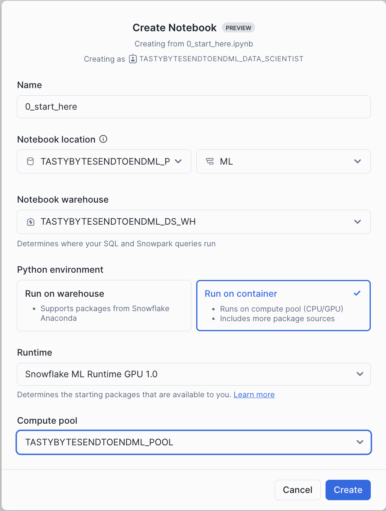
Task: Open the Compute pool dropdown
Action: [x=193, y=442]
